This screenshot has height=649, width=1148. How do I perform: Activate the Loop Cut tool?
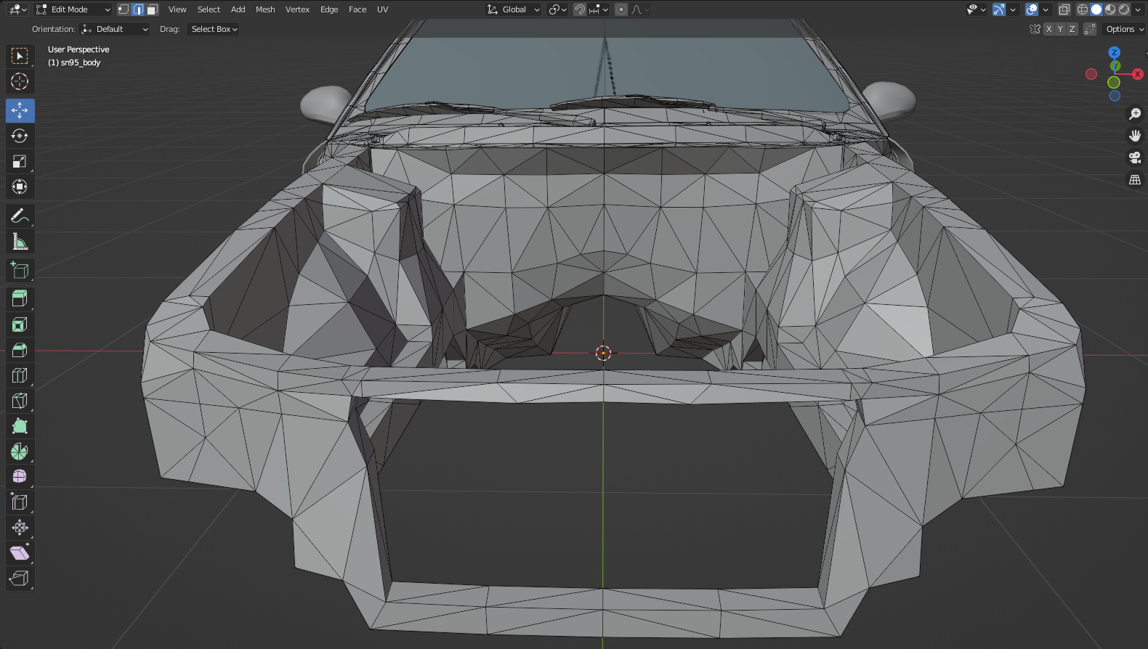click(20, 375)
